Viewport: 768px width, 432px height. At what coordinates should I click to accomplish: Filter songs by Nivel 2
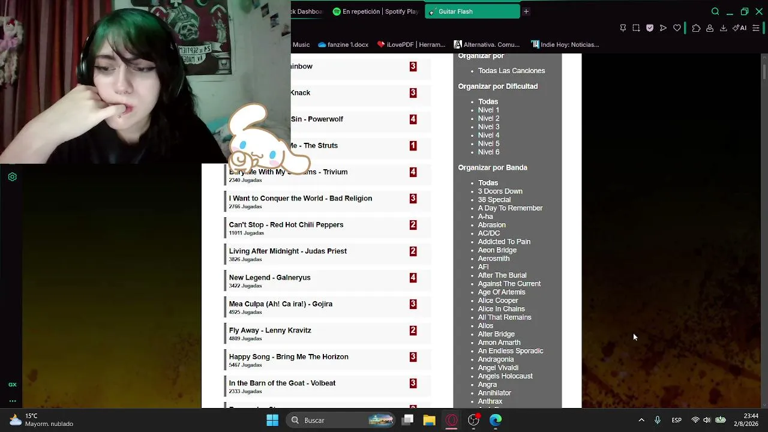tap(488, 119)
